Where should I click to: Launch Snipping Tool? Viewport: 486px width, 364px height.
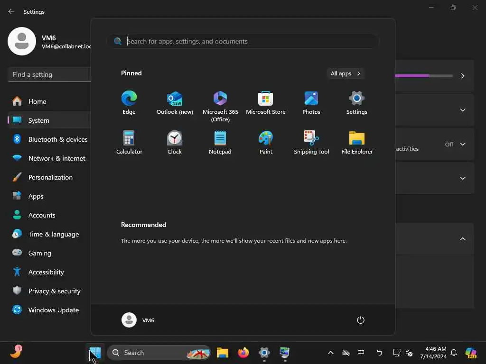311,143
